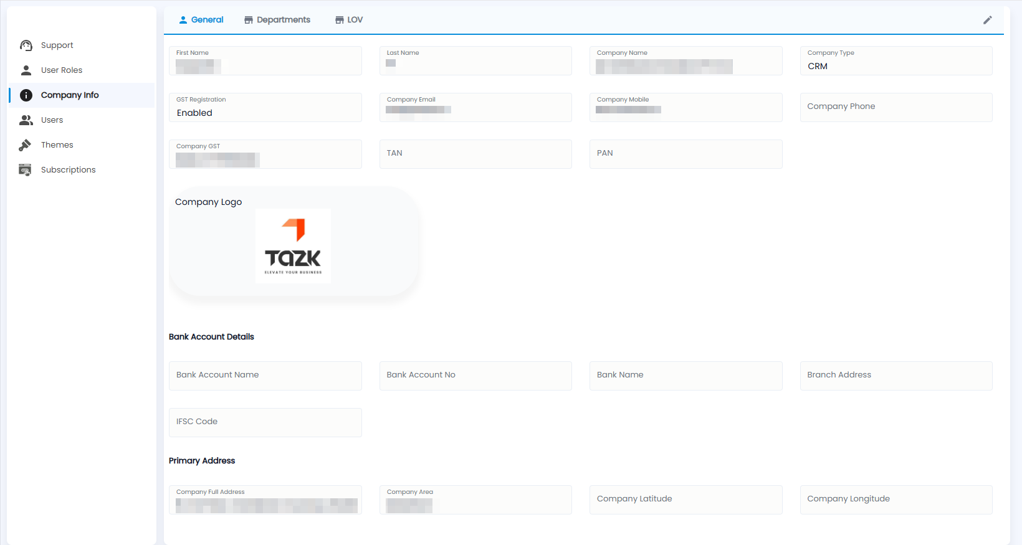This screenshot has height=545, width=1022.
Task: Click the Themes paint icon
Action: [25, 145]
